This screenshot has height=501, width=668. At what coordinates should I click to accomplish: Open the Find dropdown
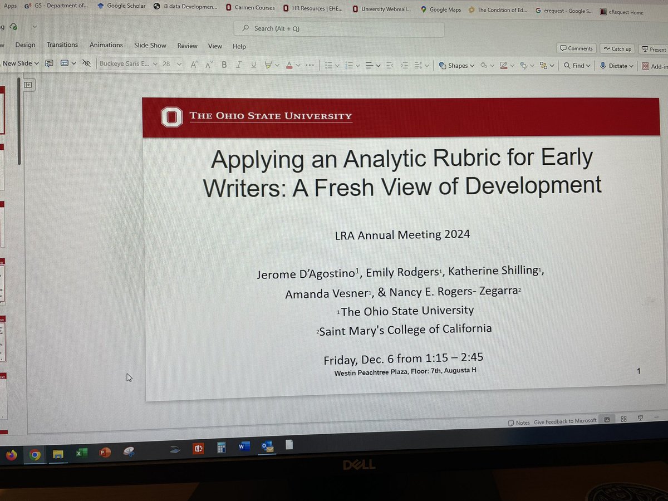578,65
